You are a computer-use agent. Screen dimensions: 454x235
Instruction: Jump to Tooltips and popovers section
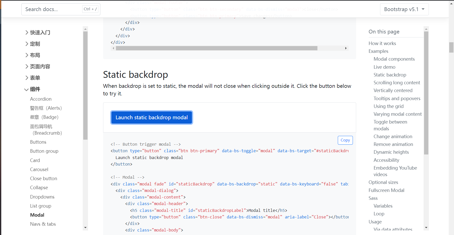[397, 98]
